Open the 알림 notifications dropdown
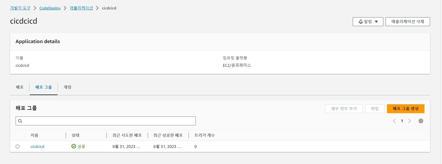The height and width of the screenshot is (164, 442). [368, 22]
